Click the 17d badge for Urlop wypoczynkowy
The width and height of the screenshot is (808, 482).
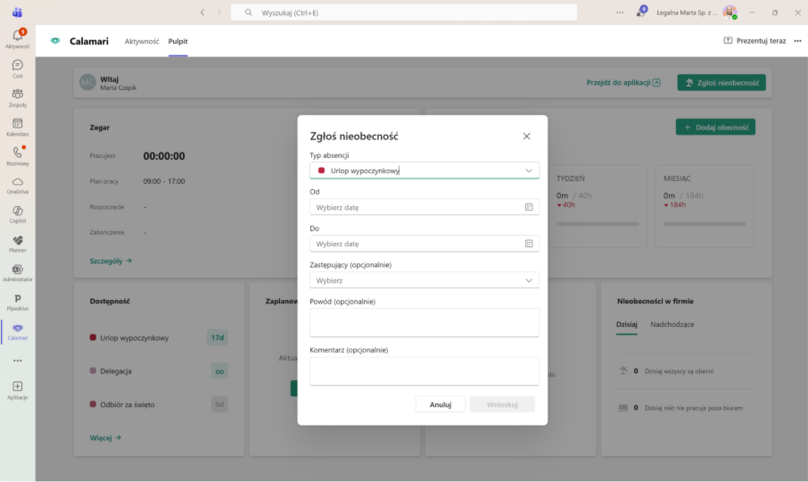coord(218,337)
